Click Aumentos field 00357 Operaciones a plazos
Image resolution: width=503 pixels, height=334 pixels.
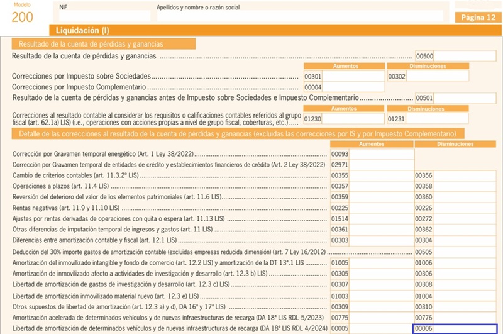coord(381,186)
